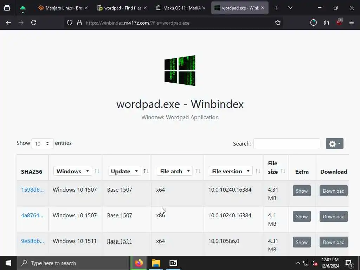Open the Windows filter dropdown

tap(72, 171)
